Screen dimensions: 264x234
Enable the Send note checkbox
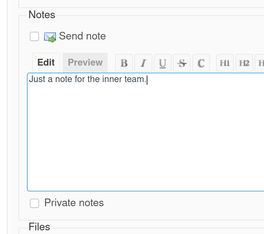[x=34, y=36]
